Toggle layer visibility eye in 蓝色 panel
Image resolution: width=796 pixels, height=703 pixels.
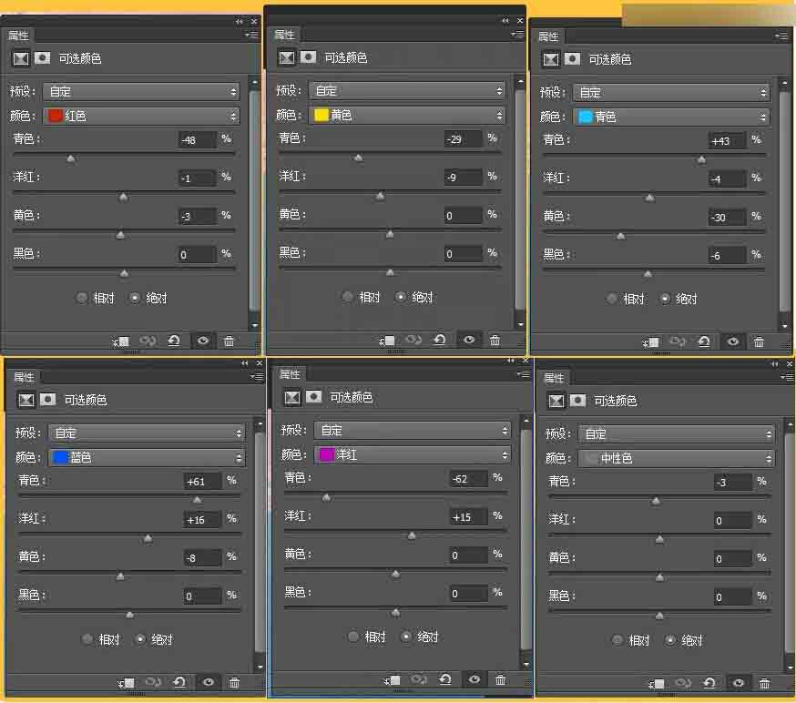(x=209, y=682)
